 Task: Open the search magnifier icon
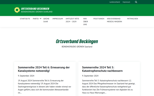coord(136,2)
